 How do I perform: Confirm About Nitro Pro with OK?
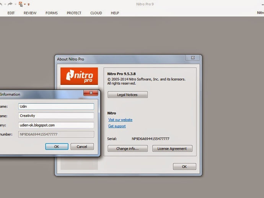pos(184,167)
